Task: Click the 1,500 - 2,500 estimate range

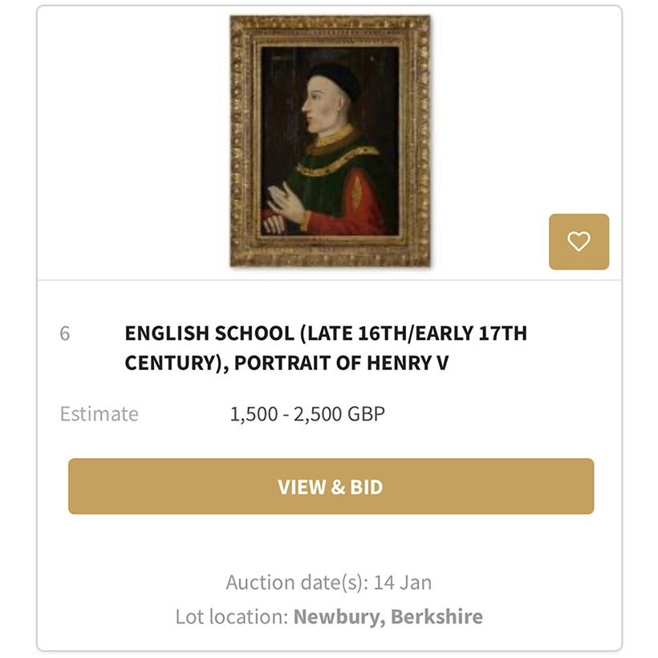Action: (285, 414)
